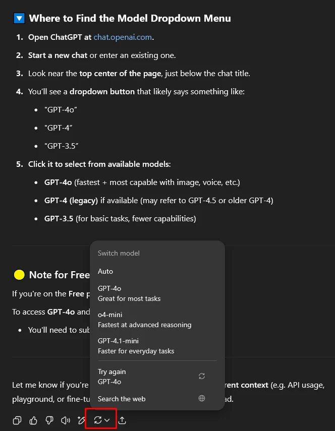Click the yellow circle beside Note for Free

(x=19, y=275)
